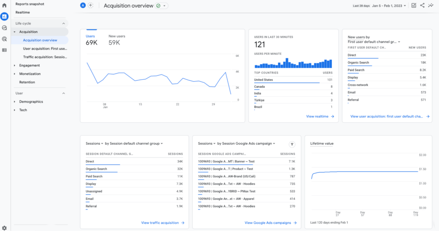Open the Explore icon in left rail
This screenshot has height=231, width=439.
coord(4,28)
